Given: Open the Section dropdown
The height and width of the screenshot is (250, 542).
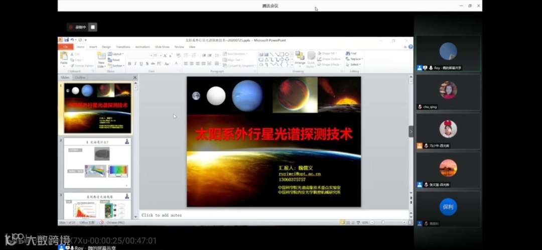Looking at the screenshot, I should 116,66.
